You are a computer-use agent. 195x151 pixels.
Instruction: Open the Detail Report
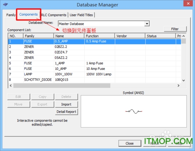coord(66,112)
